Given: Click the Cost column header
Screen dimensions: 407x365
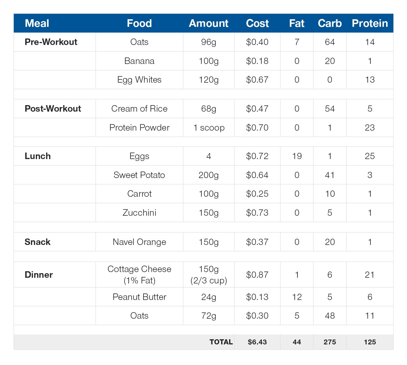Looking at the screenshot, I should point(257,23).
